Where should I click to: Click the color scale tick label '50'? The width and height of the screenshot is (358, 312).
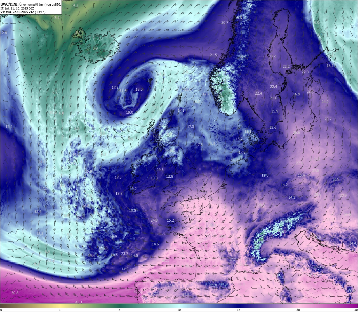pos(356,310)
